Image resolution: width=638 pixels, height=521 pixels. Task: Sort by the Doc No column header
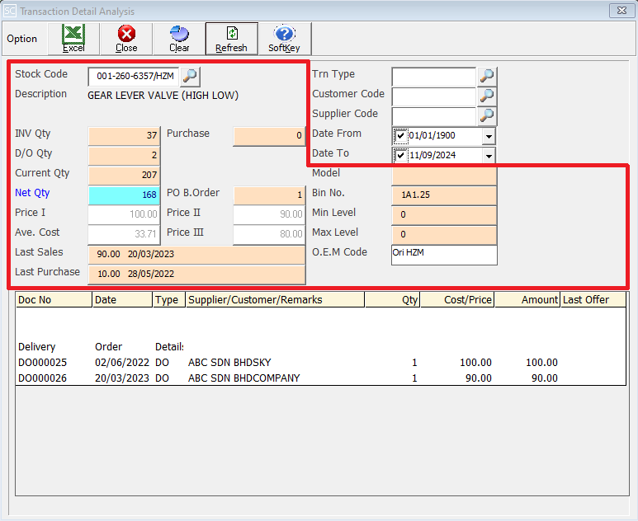(54, 299)
